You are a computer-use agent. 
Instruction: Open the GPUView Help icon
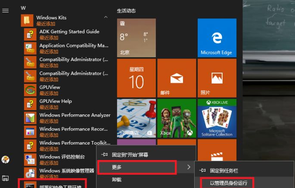(x=30, y=104)
